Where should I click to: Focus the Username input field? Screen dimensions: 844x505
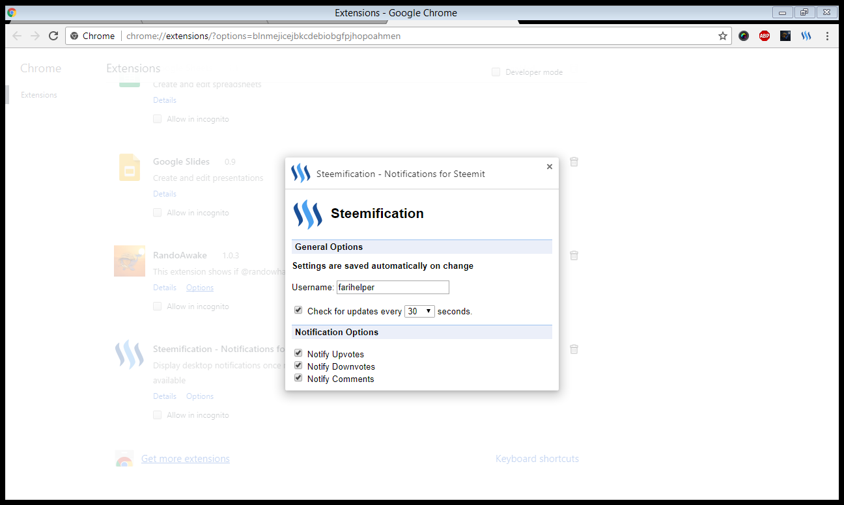[393, 287]
